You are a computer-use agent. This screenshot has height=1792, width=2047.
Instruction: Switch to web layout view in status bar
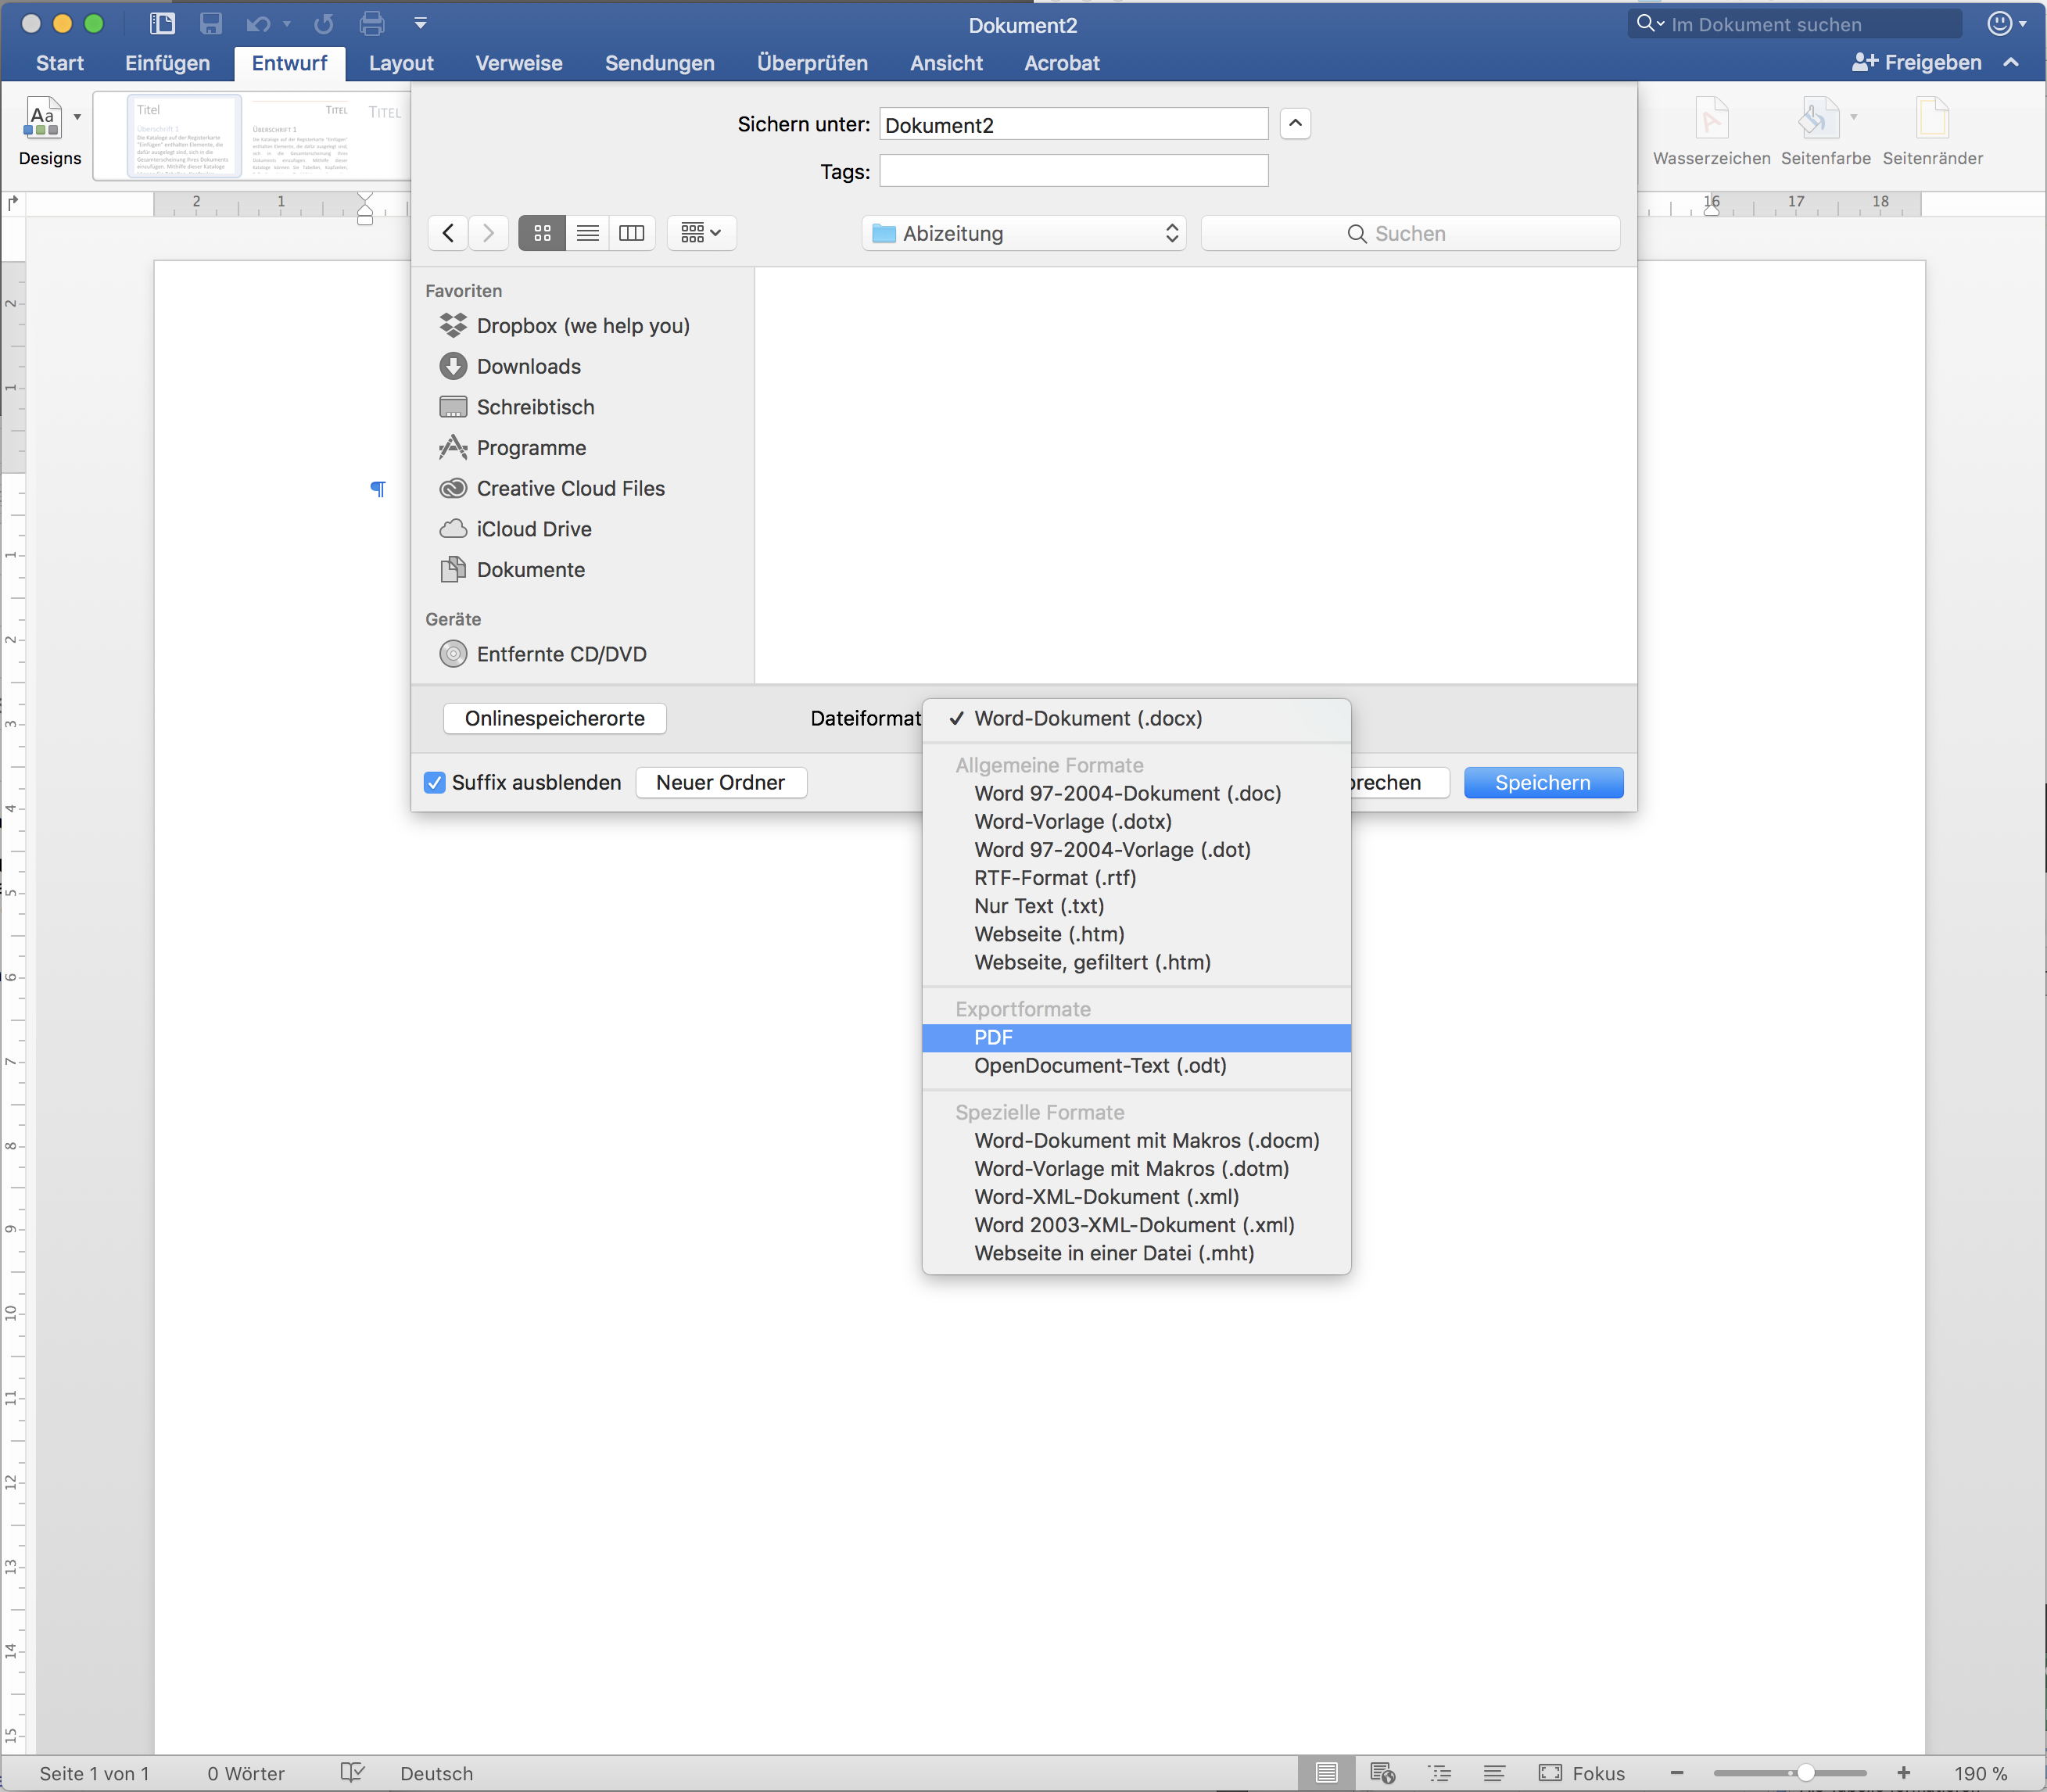click(1383, 1773)
